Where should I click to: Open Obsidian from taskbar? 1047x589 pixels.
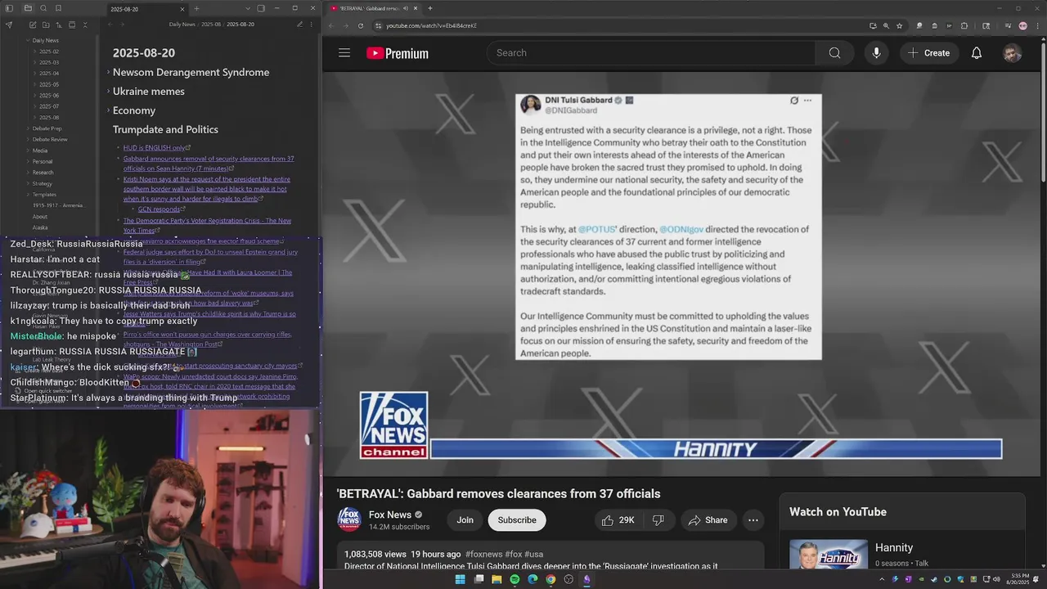pos(586,579)
